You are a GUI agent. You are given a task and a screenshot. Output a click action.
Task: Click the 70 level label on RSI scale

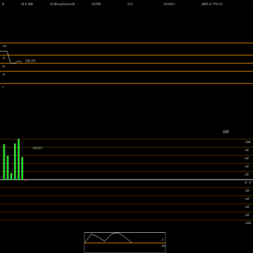(x=4, y=58)
